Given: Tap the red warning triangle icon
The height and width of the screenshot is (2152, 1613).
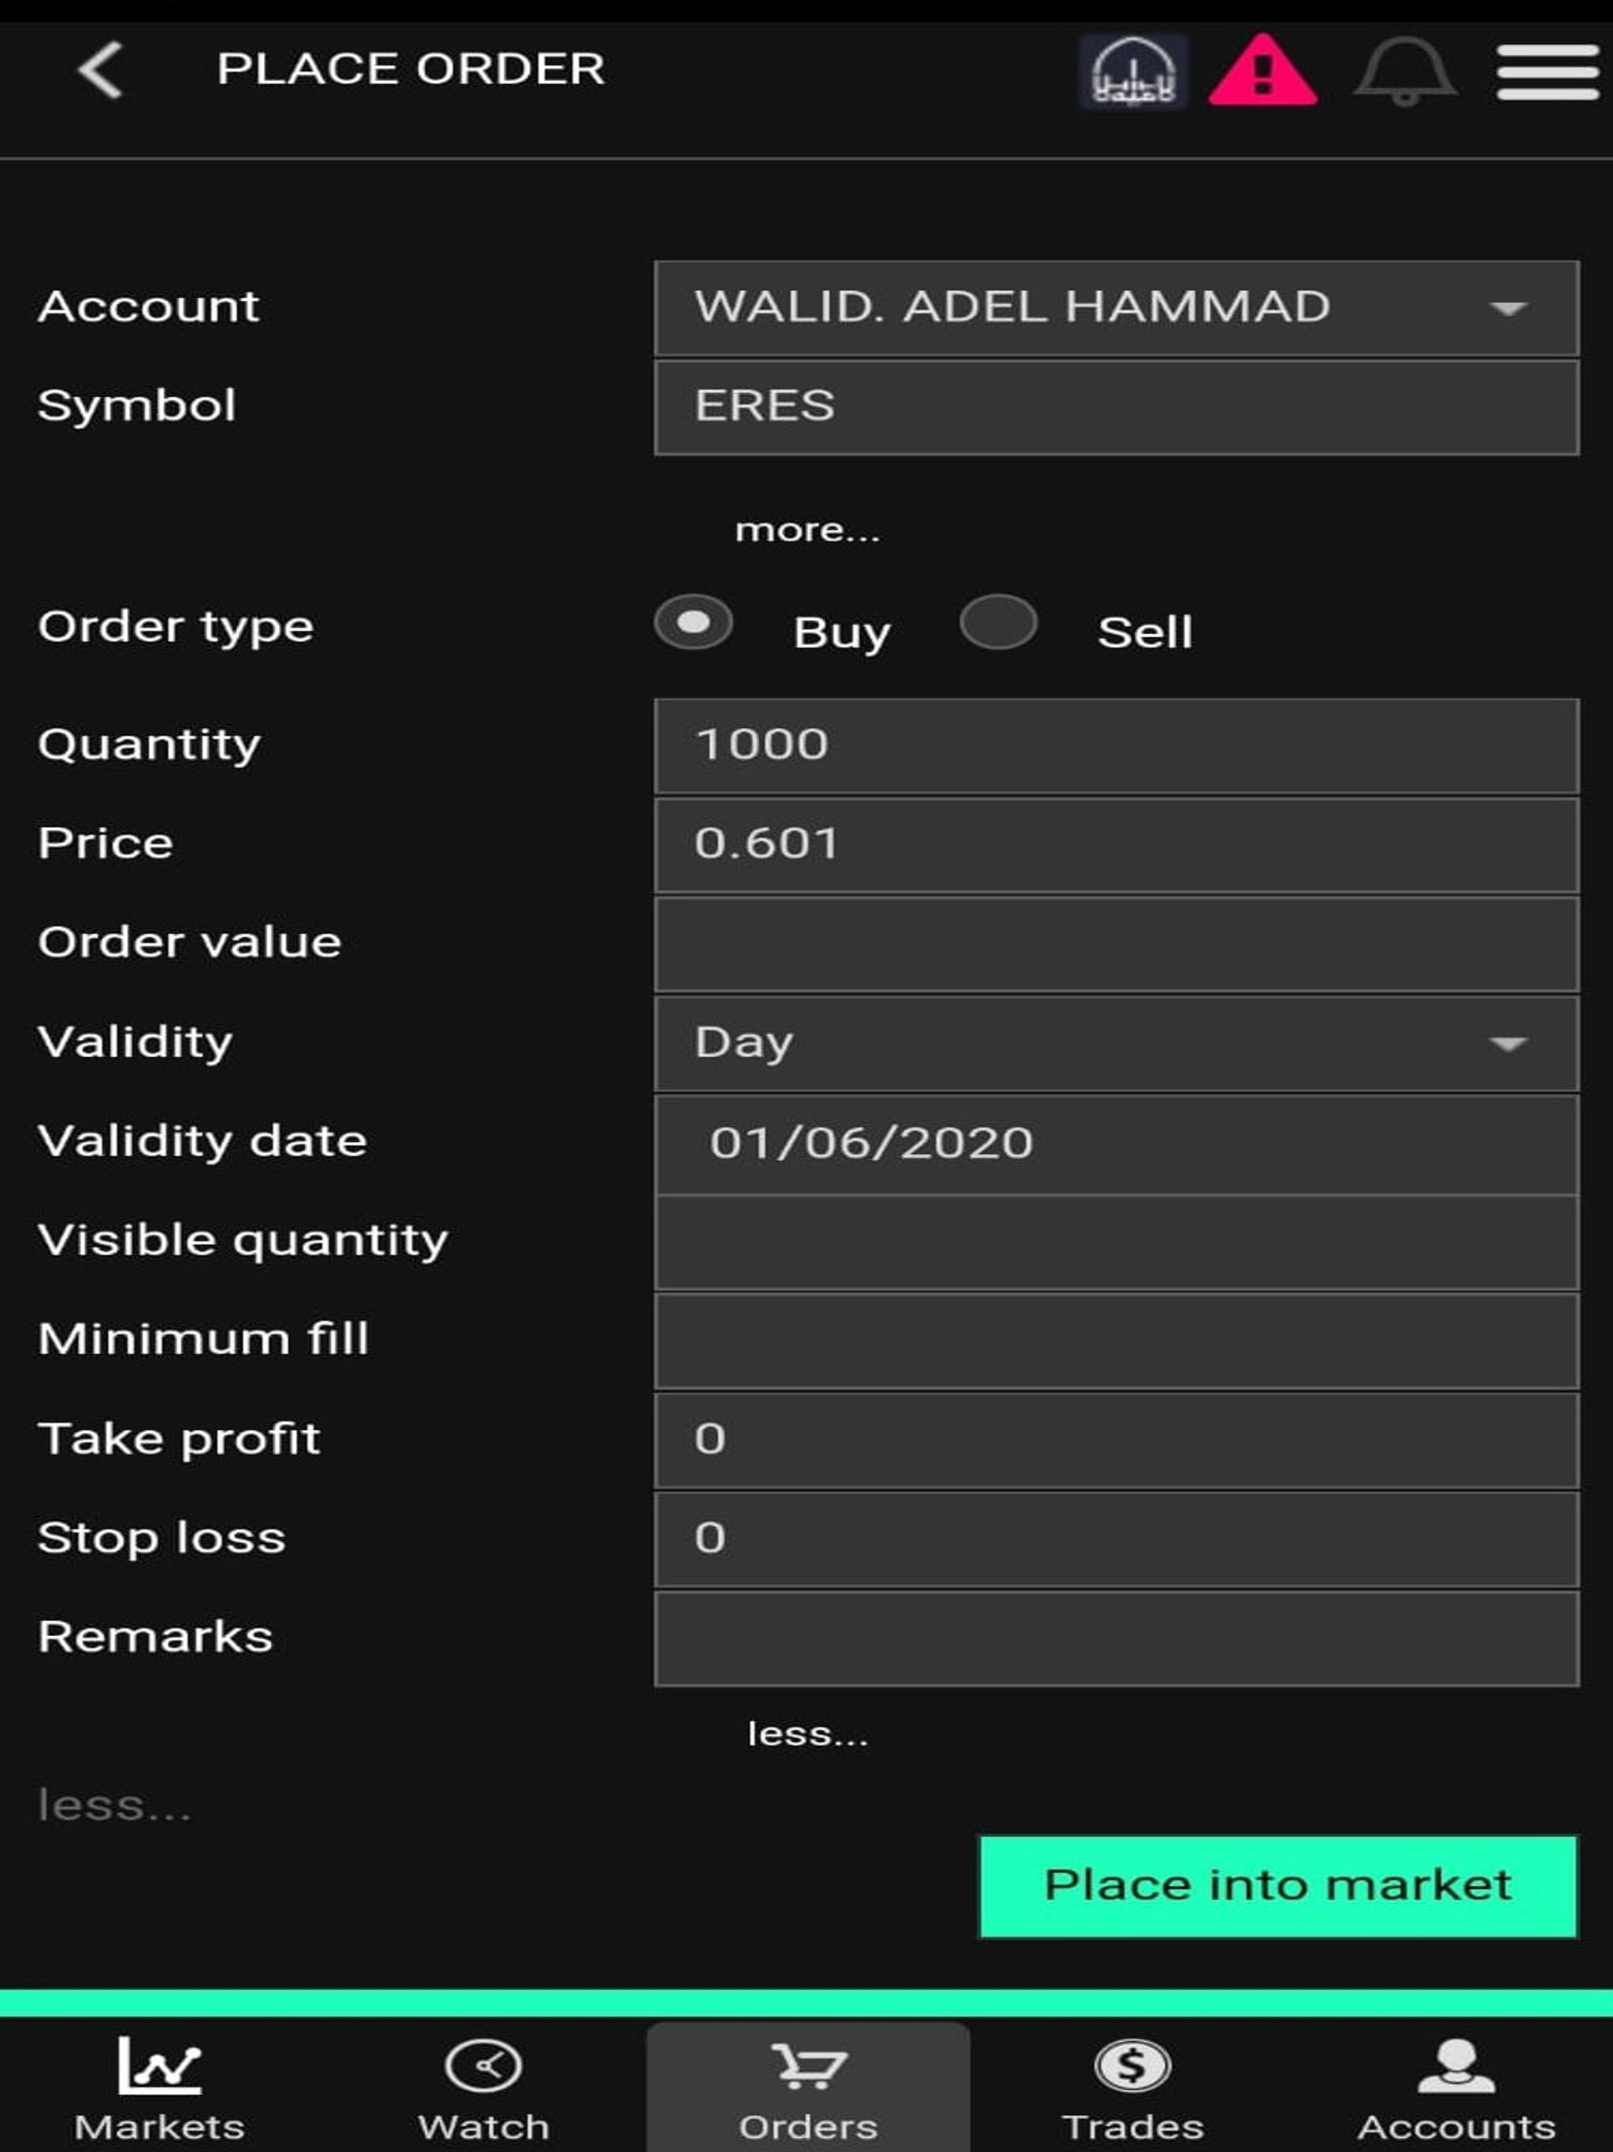Looking at the screenshot, I should coord(1263,72).
